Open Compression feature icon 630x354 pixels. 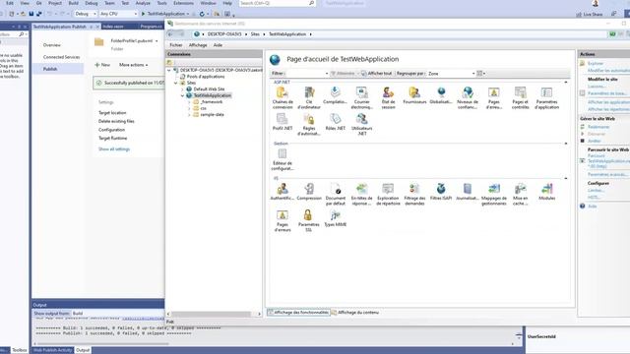click(x=309, y=192)
